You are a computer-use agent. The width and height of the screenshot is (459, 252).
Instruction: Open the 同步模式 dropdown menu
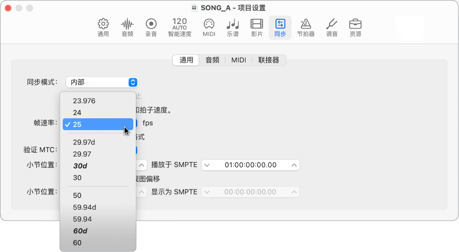point(102,82)
